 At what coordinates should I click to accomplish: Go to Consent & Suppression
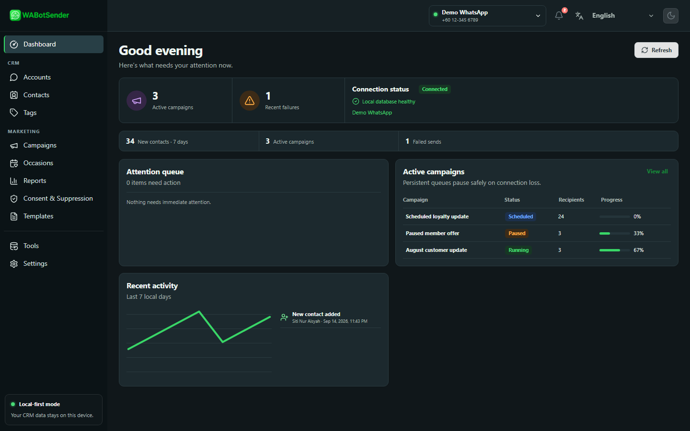54,198
